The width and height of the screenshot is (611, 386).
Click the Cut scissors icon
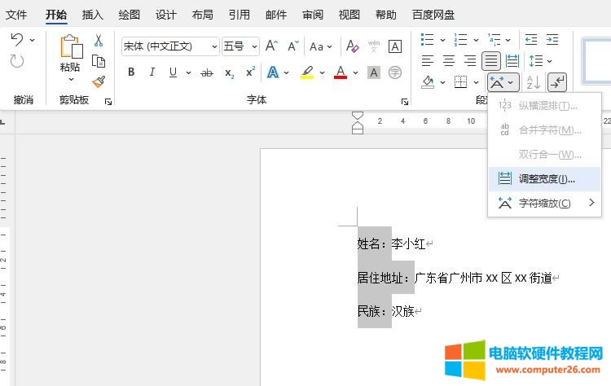tap(99, 41)
